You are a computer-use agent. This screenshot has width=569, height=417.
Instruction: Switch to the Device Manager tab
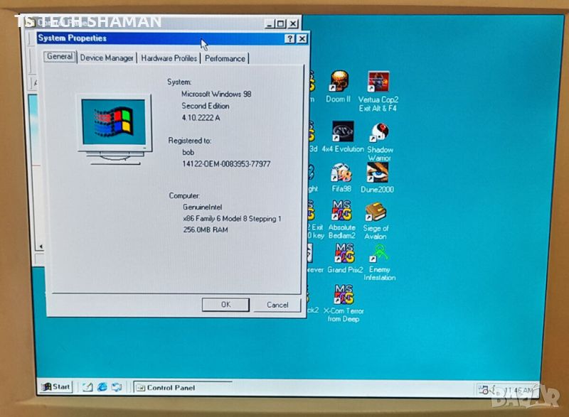pyautogui.click(x=107, y=58)
